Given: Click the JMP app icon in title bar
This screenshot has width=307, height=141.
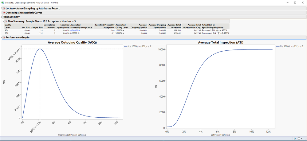Looking at the screenshot, I should 2,3.
